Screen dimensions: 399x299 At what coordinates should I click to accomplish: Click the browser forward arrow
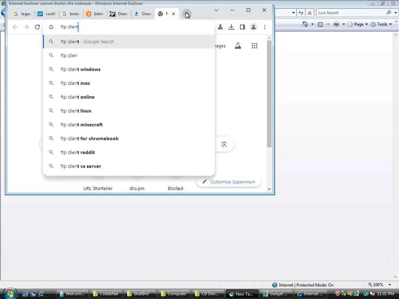click(26, 27)
